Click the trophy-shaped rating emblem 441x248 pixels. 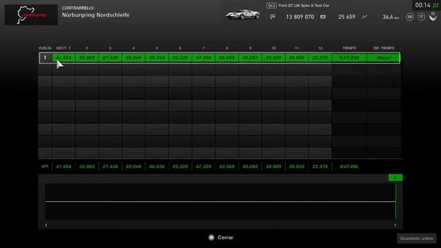point(433,17)
